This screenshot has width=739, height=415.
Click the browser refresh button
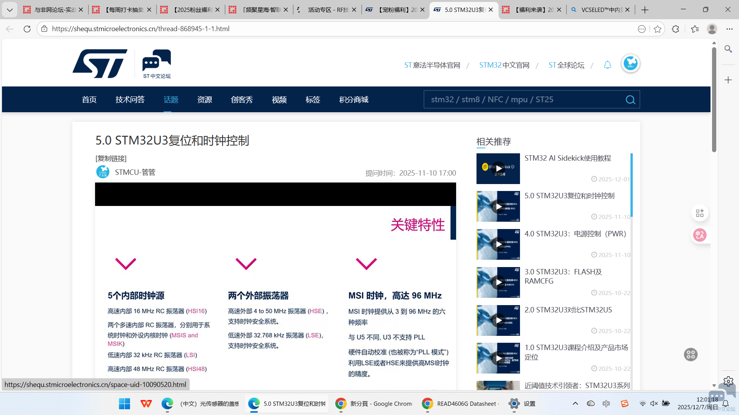click(x=27, y=29)
